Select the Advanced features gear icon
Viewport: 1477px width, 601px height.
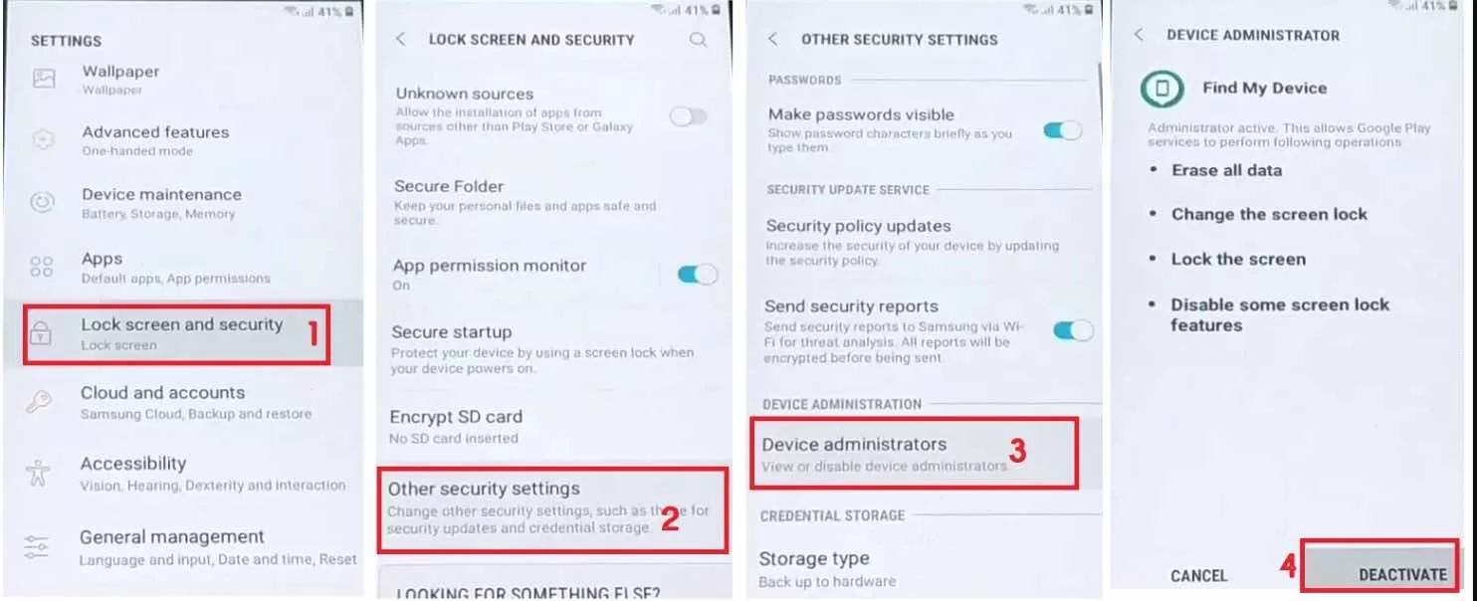42,139
